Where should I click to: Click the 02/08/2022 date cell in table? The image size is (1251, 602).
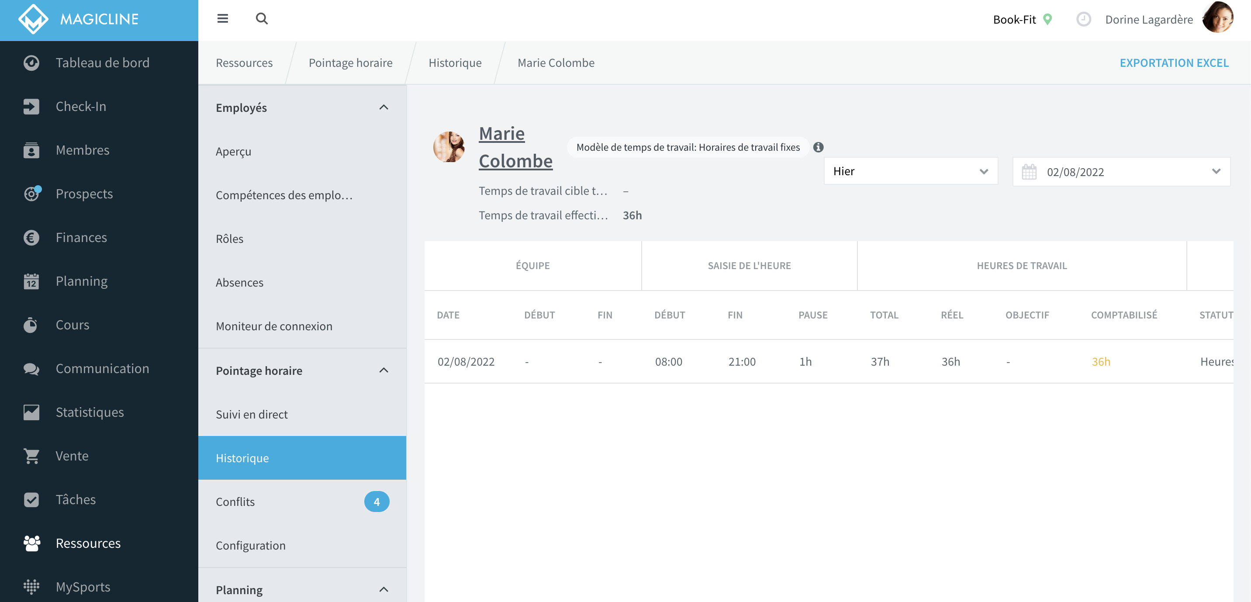tap(466, 361)
